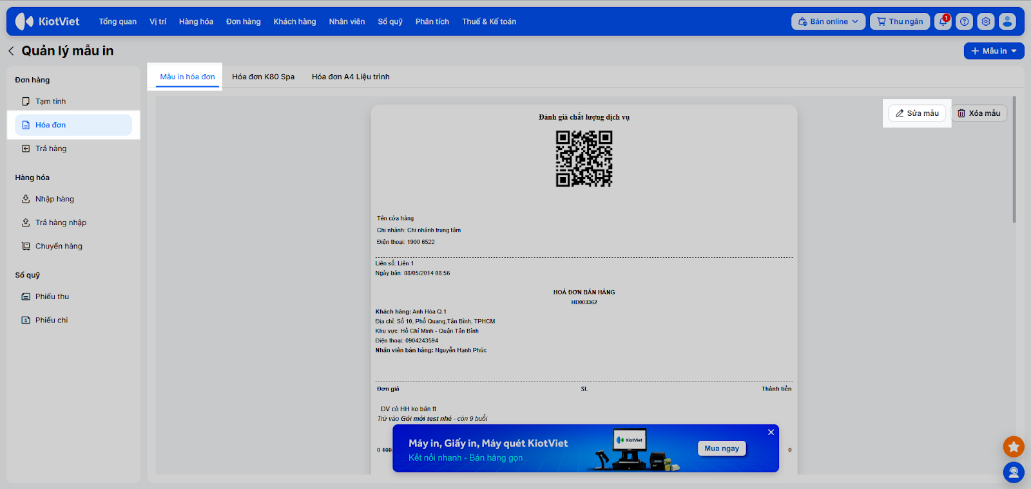Click the Xóa mẫu button
1031x489 pixels.
(979, 113)
